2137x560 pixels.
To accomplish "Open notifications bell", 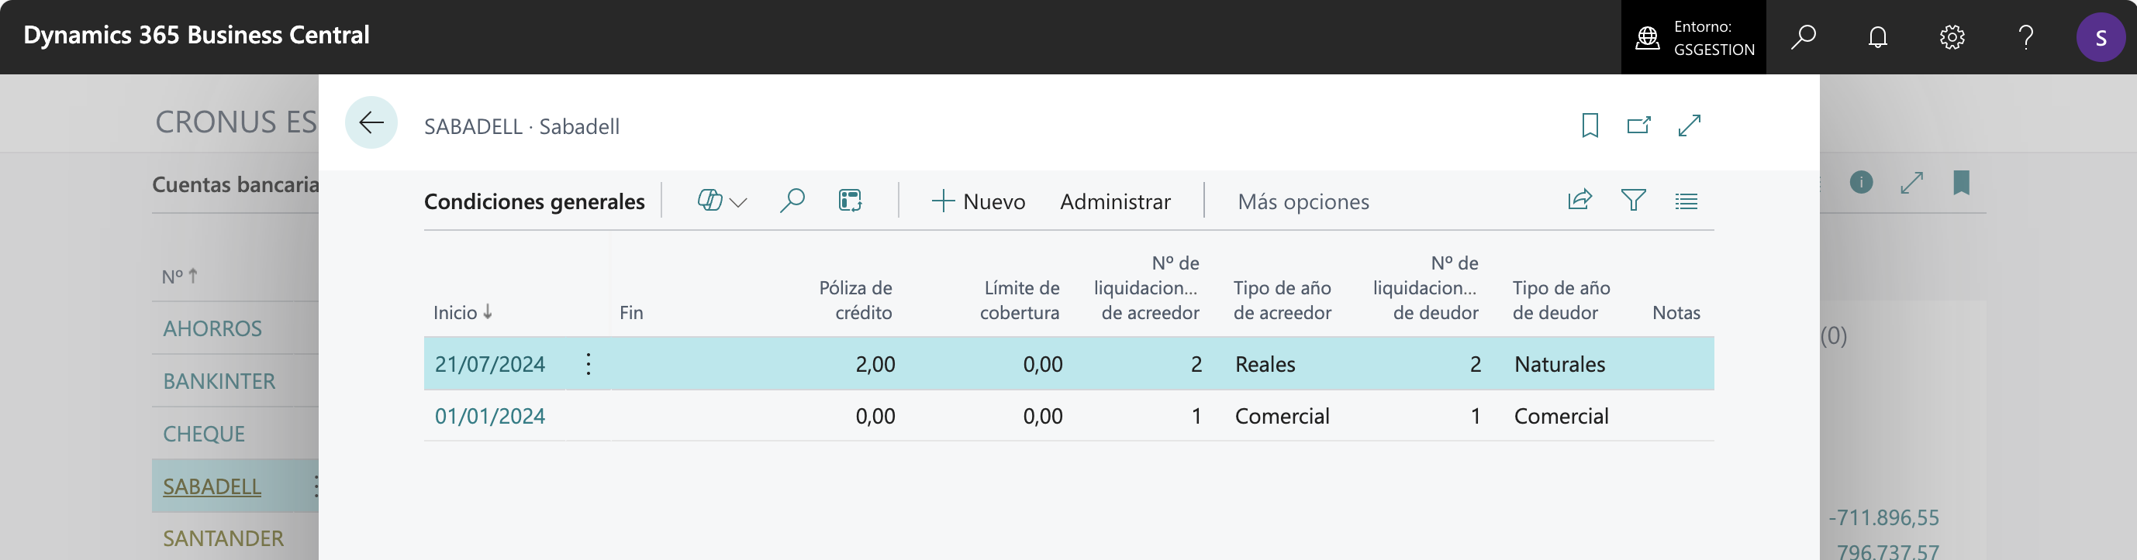I will [1877, 37].
